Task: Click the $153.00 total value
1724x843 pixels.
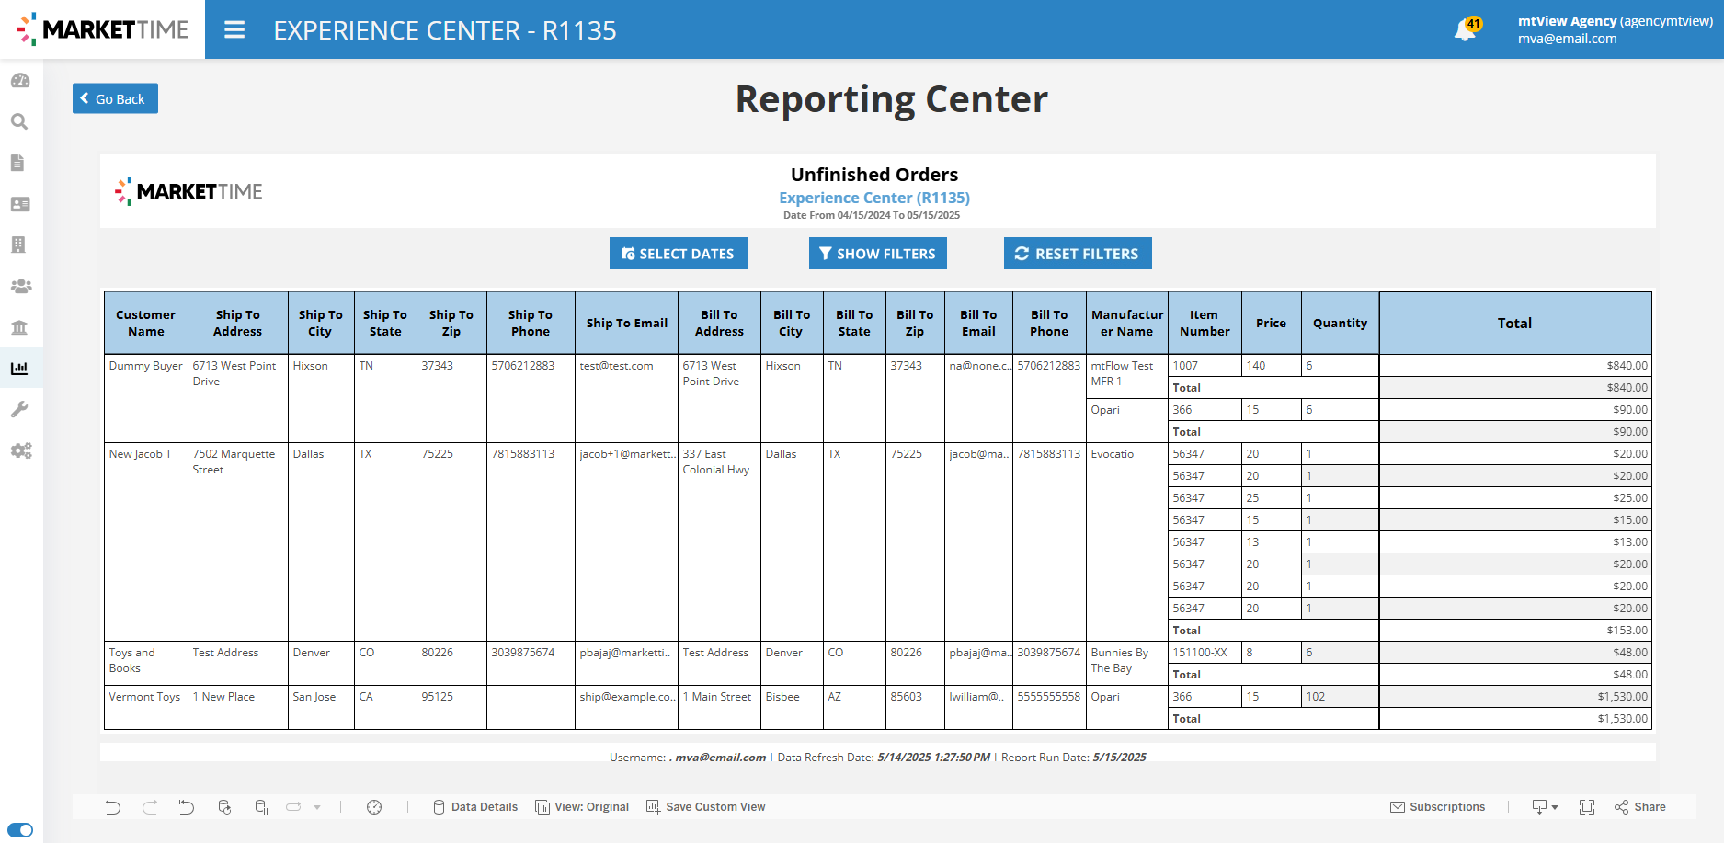Action: (x=1515, y=630)
